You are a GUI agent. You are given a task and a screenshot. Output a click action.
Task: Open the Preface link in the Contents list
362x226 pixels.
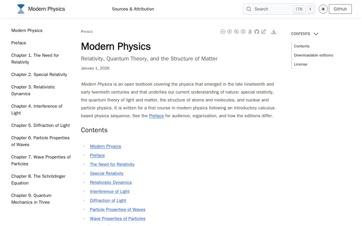pyautogui.click(x=97, y=155)
